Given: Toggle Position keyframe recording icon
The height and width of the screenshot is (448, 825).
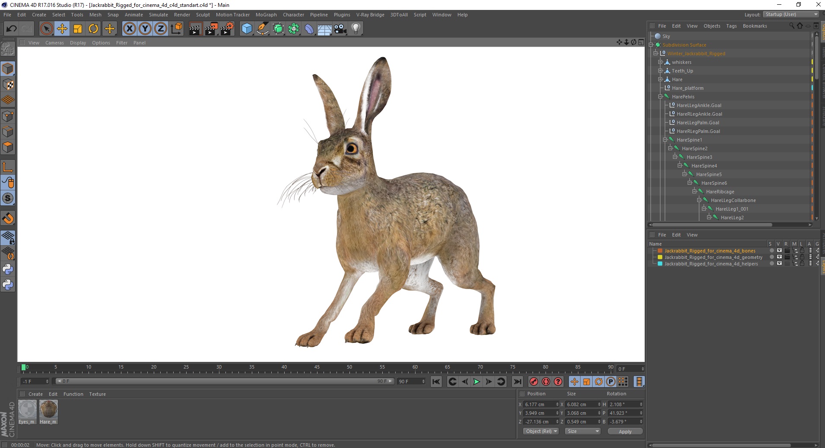Looking at the screenshot, I should click(574, 382).
